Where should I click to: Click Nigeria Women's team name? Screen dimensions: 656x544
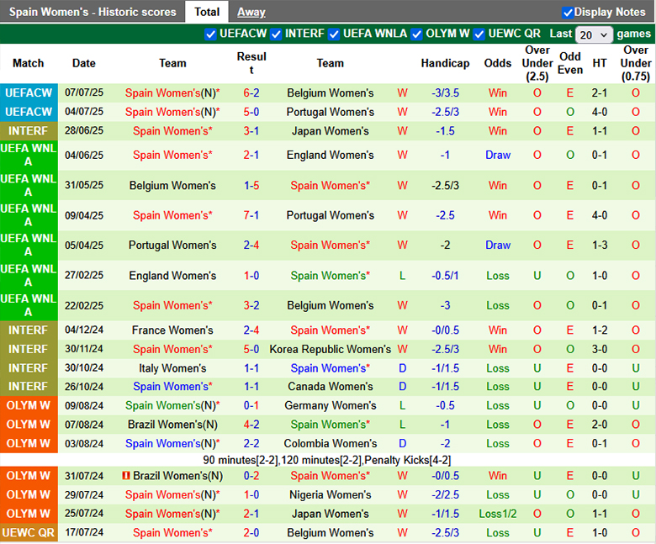(330, 495)
